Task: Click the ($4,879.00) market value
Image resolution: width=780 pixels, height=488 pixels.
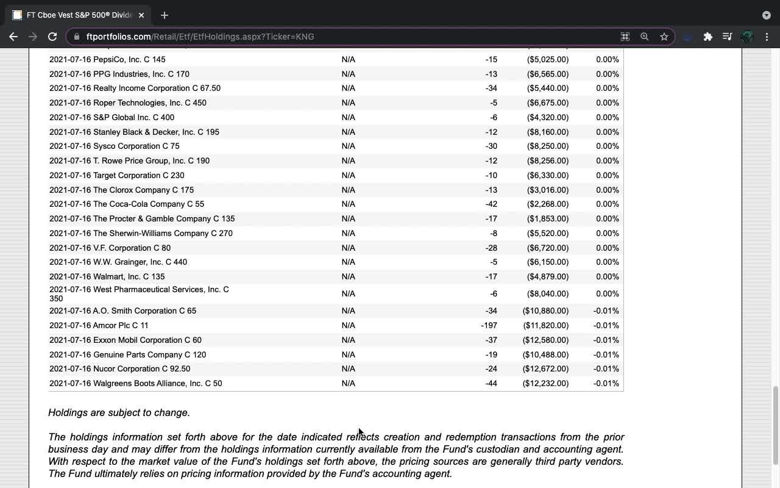Action: (548, 276)
